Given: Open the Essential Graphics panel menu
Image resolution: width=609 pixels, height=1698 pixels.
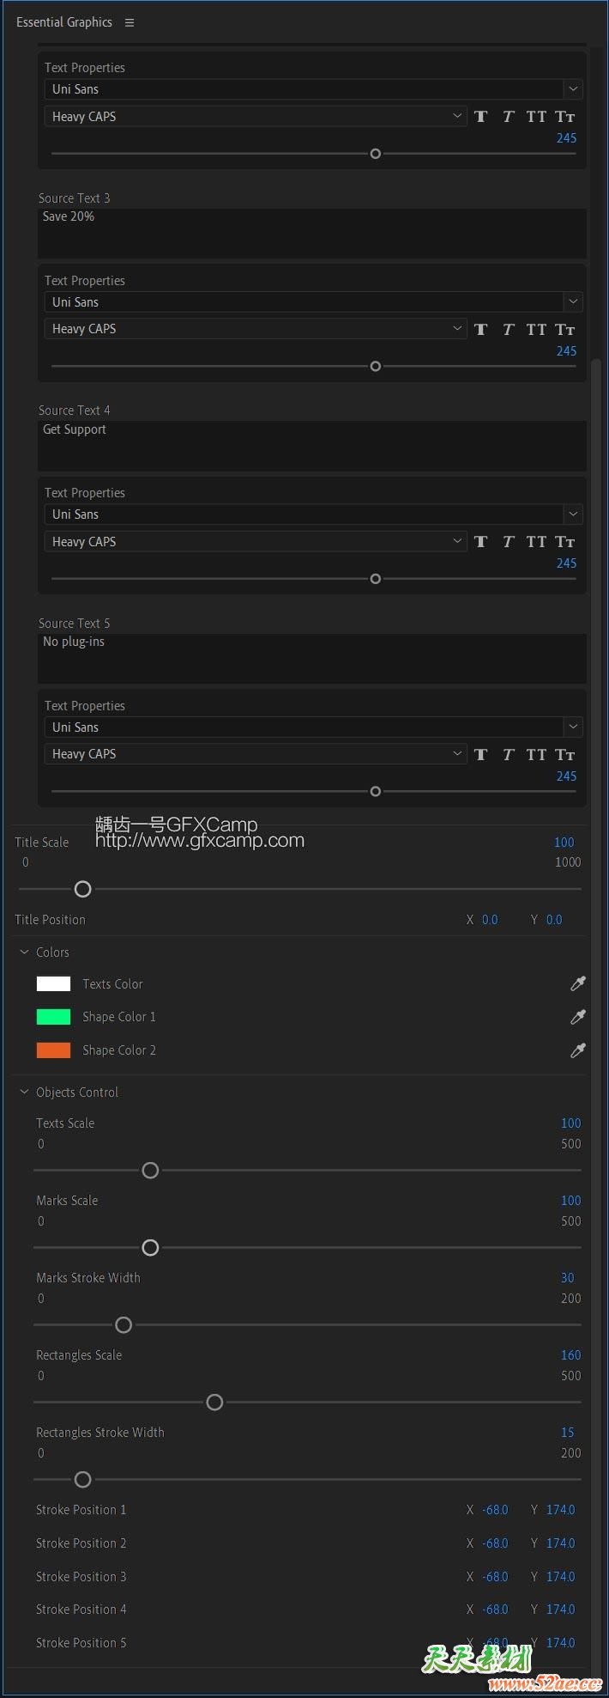Looking at the screenshot, I should (130, 22).
